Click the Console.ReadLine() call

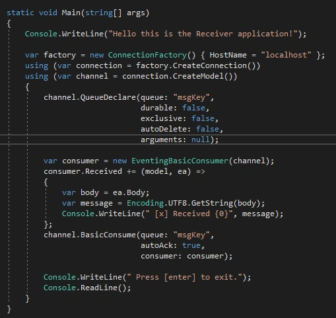84,288
